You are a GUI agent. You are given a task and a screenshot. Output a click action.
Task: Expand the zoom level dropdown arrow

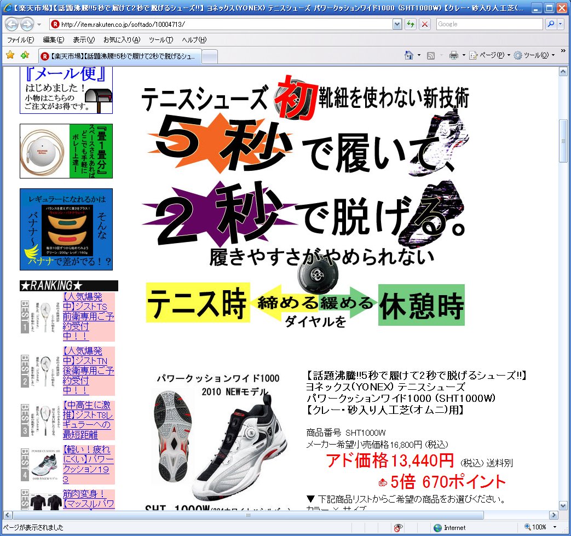[555, 527]
